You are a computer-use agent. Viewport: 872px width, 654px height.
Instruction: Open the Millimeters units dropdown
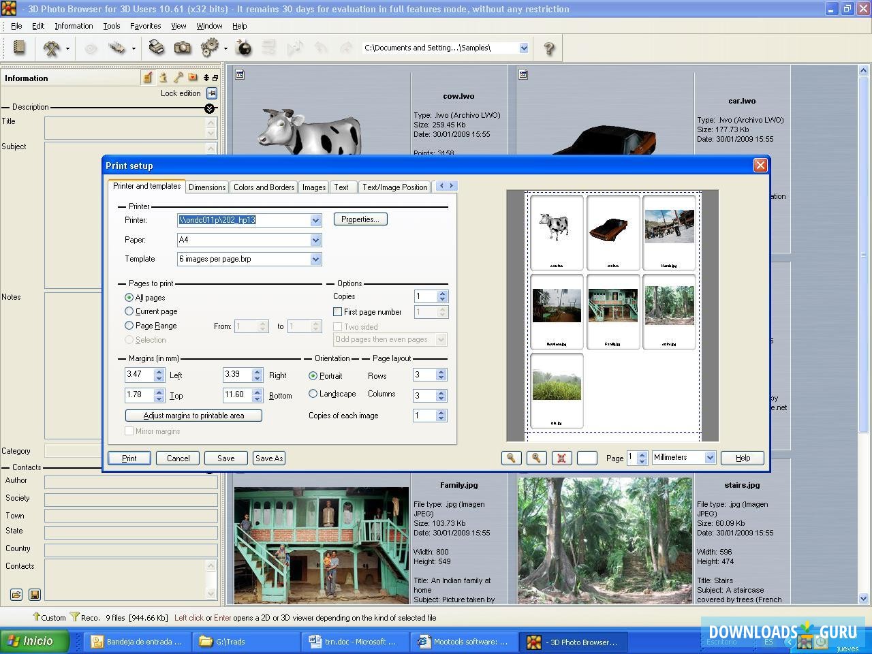[x=710, y=457]
